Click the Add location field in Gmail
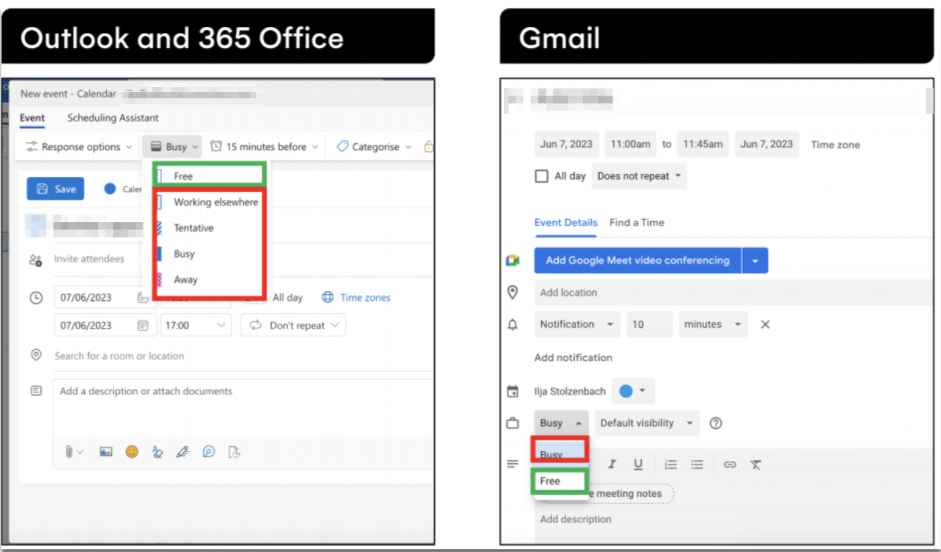Image resolution: width=941 pixels, height=552 pixels. tap(734, 292)
